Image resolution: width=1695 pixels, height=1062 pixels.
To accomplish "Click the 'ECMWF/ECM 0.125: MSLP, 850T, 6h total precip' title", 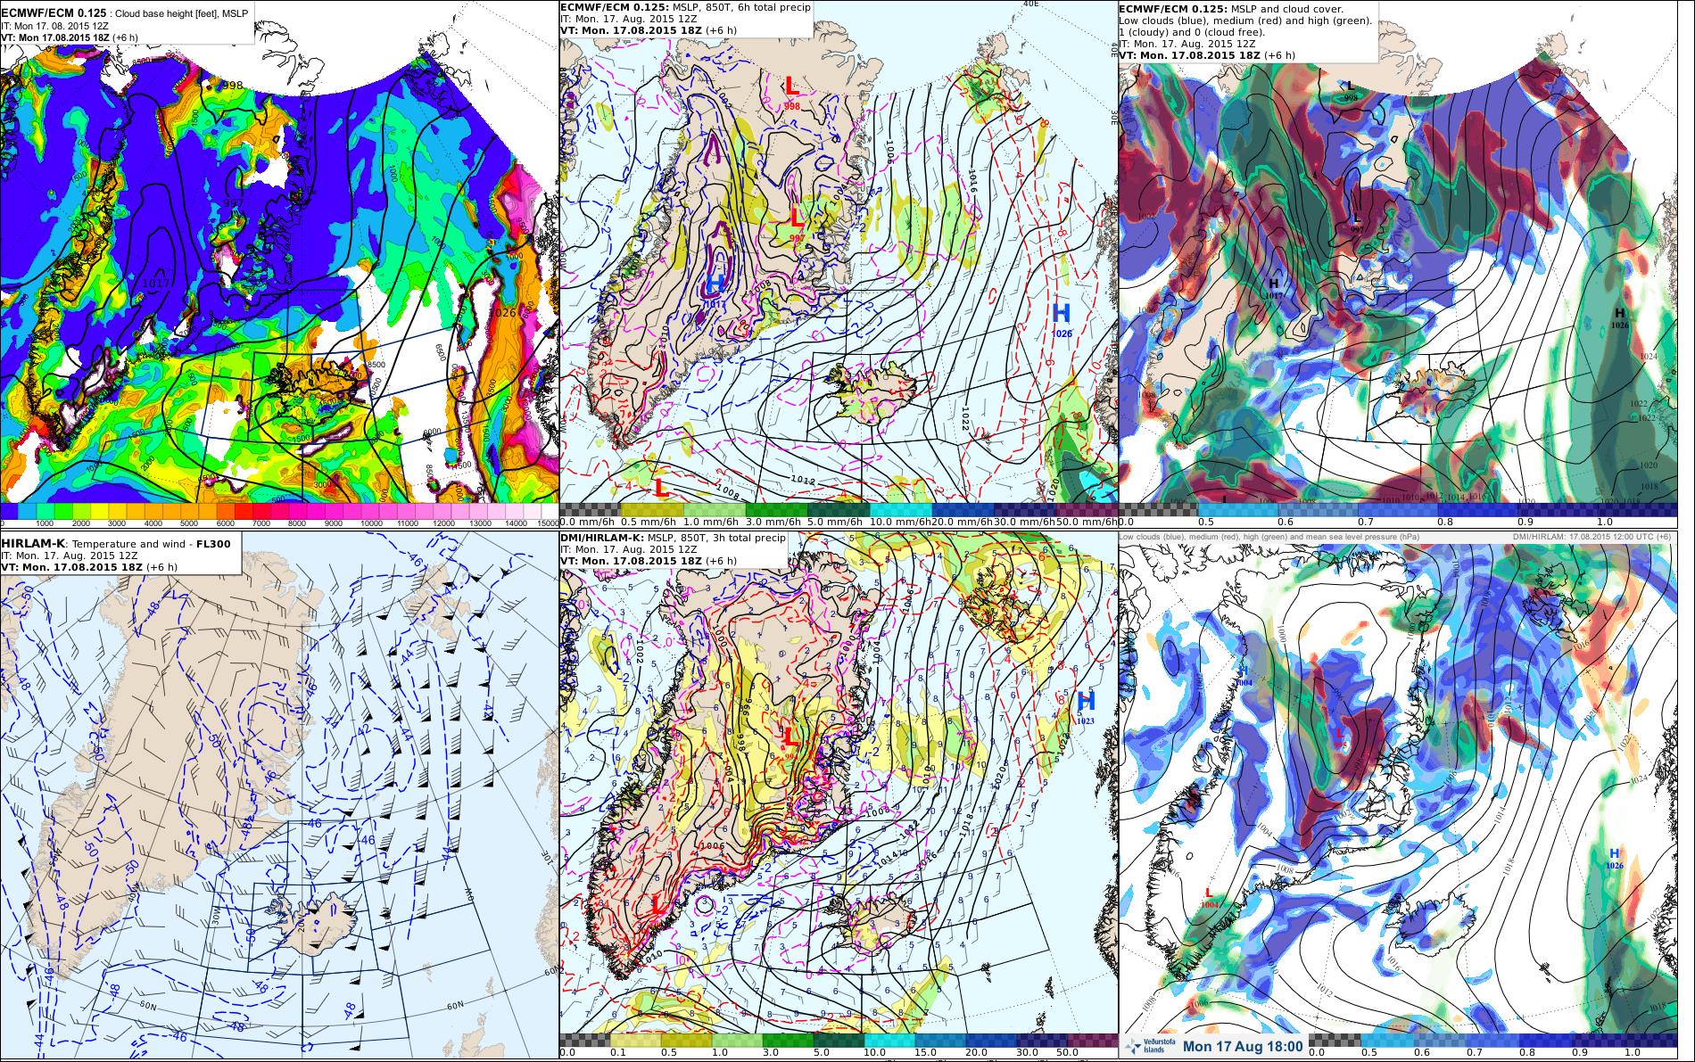I will [685, 7].
